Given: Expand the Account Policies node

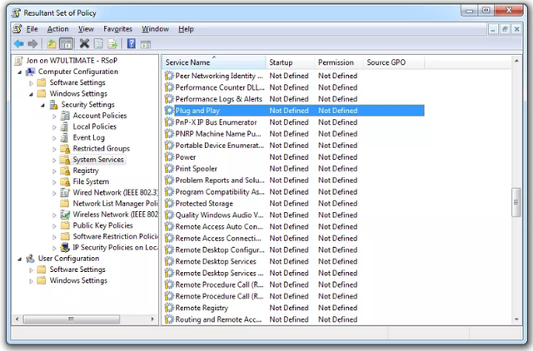Looking at the screenshot, I should coord(54,116).
